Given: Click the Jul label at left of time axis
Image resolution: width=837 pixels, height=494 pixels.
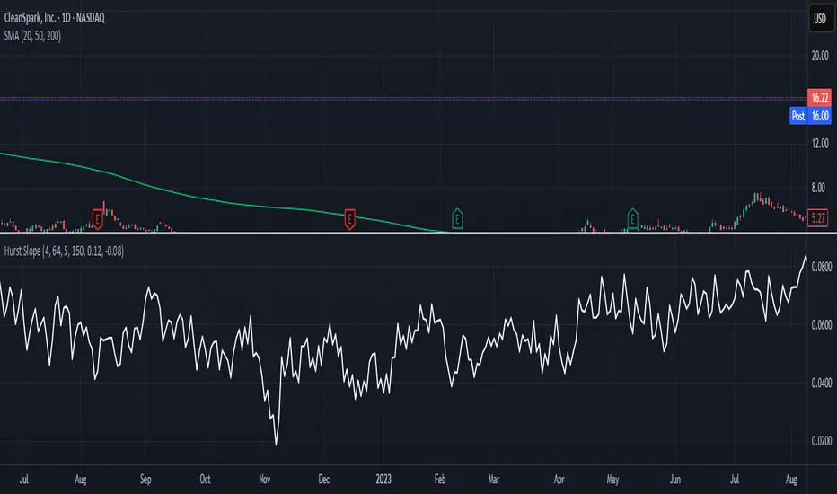Looking at the screenshot, I should 24,479.
